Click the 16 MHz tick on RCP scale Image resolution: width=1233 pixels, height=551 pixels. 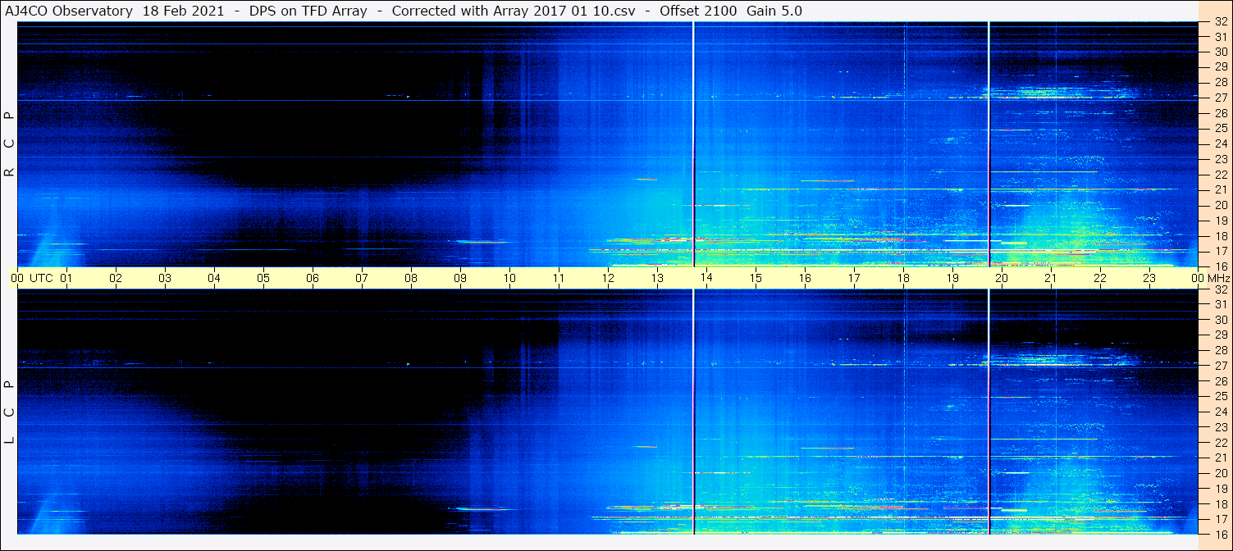1221,266
